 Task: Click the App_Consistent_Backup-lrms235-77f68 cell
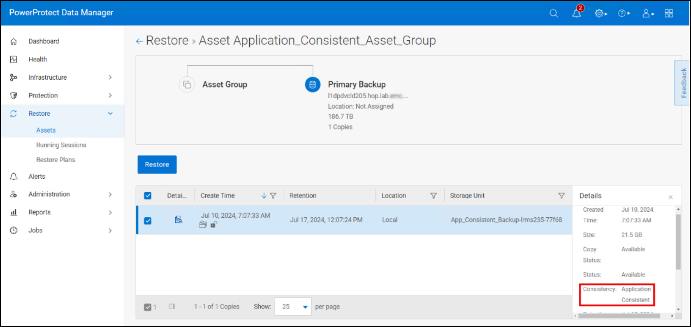[506, 220]
